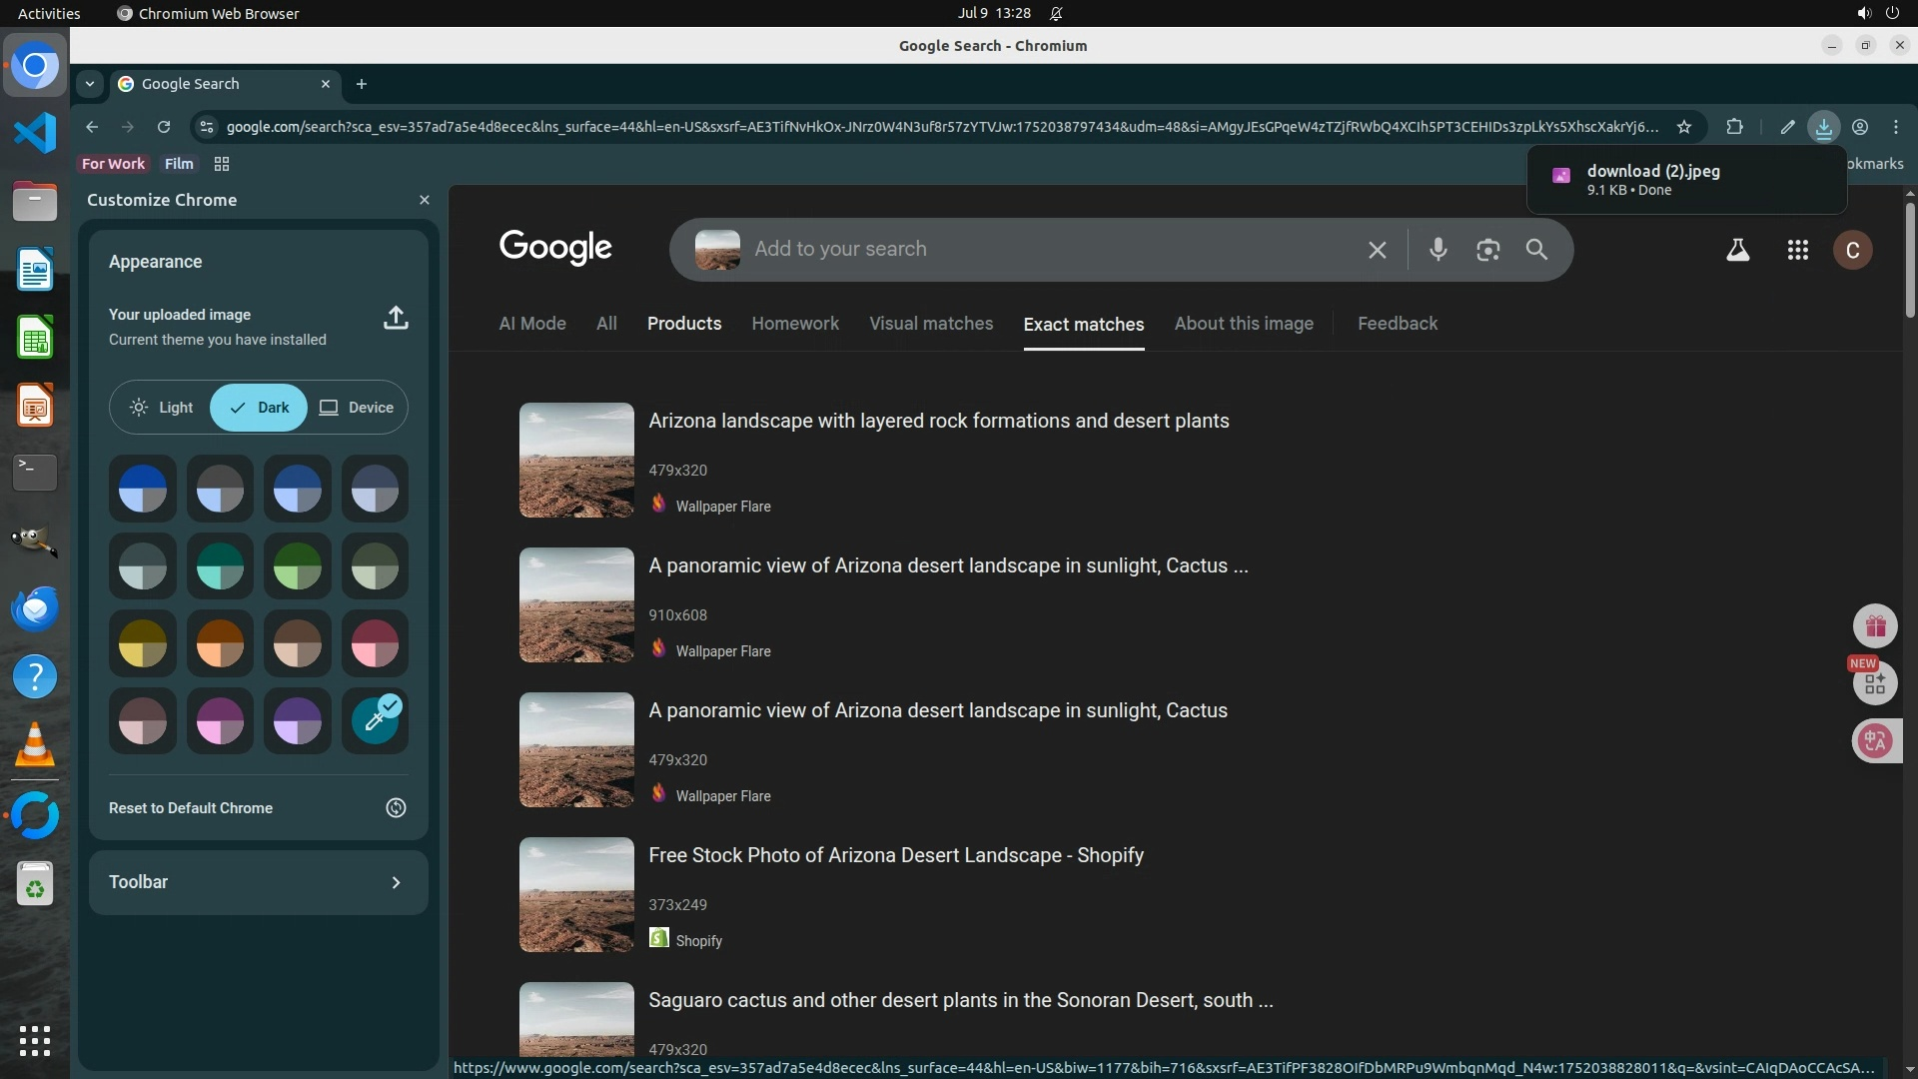Click the voice search microphone icon
The width and height of the screenshot is (1918, 1079).
[1438, 250]
